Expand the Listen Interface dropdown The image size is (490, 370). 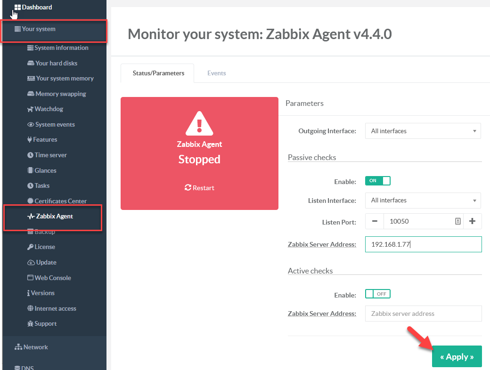tap(423, 201)
